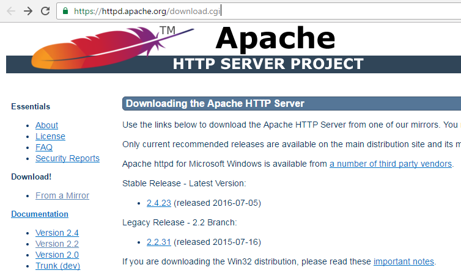Click the Download! sidebar heading
Image resolution: width=461 pixels, height=273 pixels.
pos(31,177)
